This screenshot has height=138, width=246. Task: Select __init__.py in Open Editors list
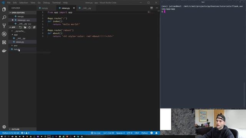point(22,24)
